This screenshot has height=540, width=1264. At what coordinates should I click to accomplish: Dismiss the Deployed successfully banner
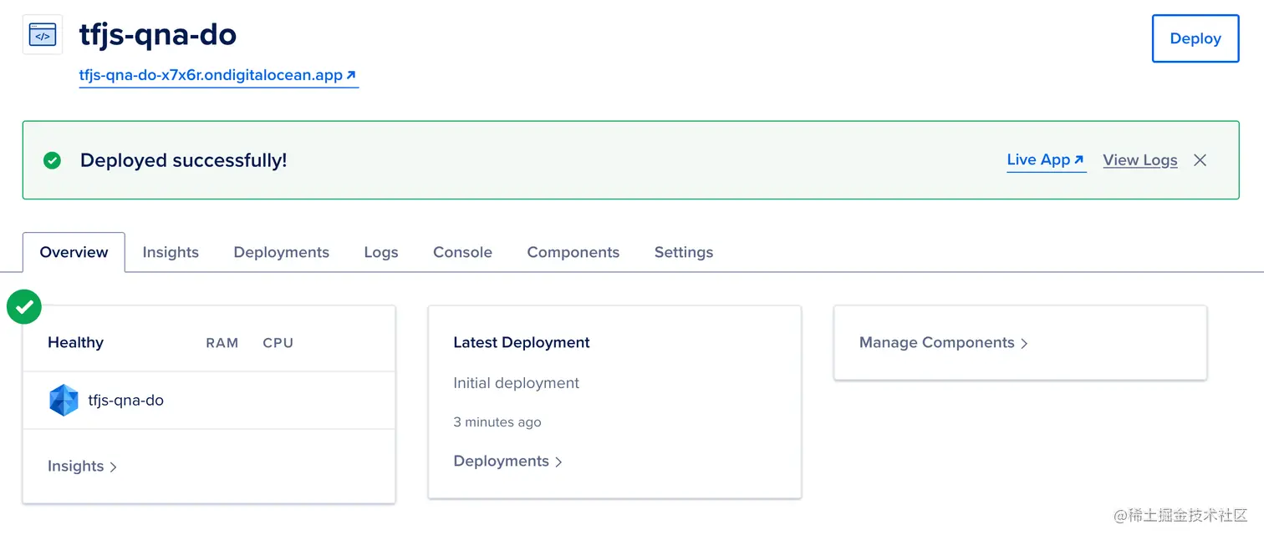pyautogui.click(x=1200, y=160)
